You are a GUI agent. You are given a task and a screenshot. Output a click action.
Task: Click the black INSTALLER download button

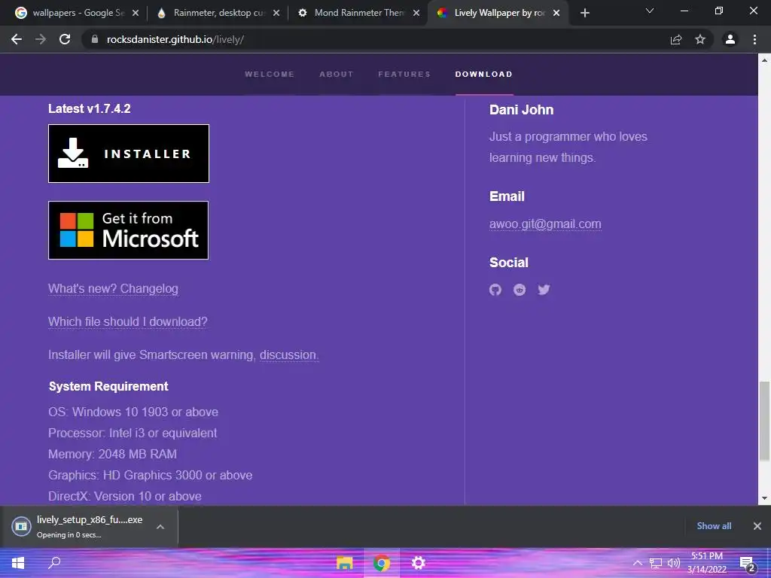tap(129, 154)
